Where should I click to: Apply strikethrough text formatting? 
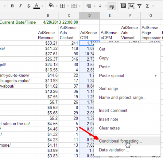coord(28,6)
